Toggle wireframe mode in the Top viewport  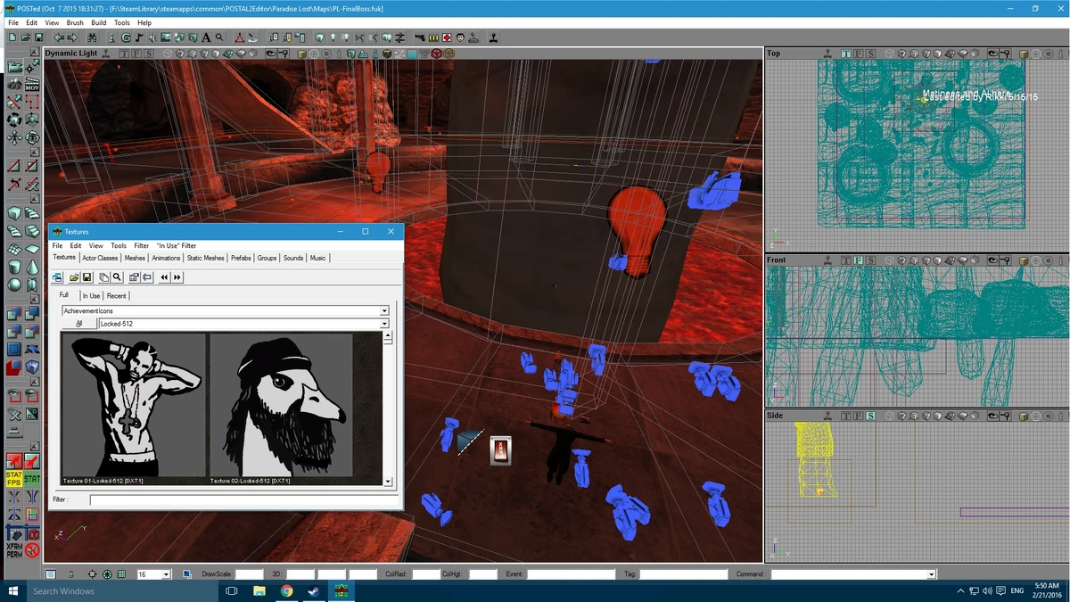pos(888,54)
